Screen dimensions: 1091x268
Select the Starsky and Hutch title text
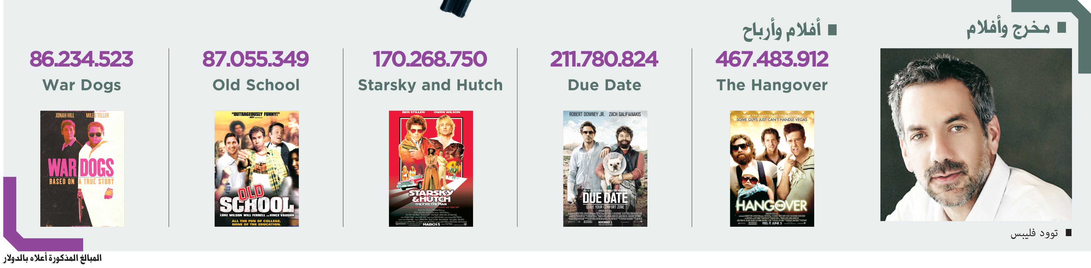click(430, 85)
